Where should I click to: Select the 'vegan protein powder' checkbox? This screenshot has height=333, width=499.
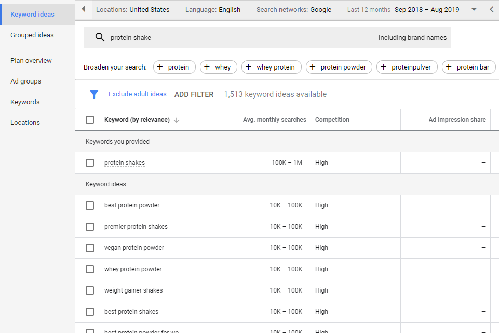pyautogui.click(x=90, y=248)
